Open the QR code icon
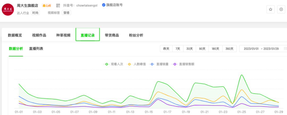The image size is (287, 115). pos(58,5)
